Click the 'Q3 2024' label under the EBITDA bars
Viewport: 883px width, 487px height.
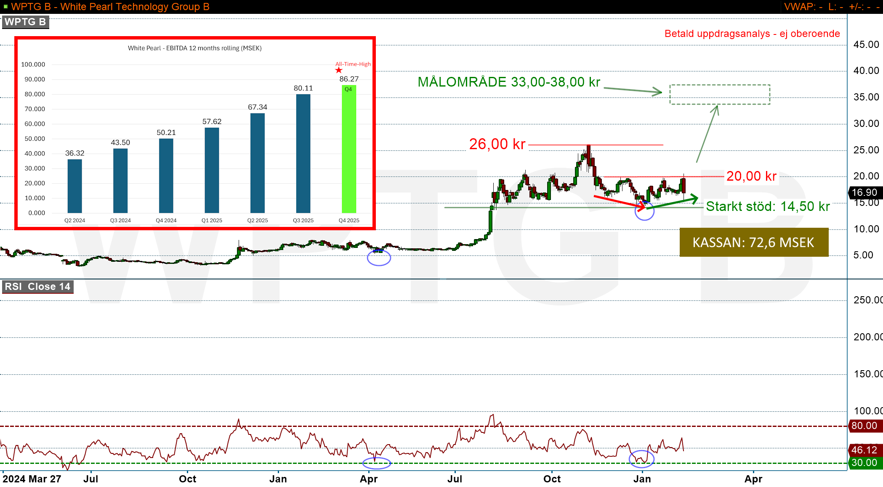coord(120,221)
